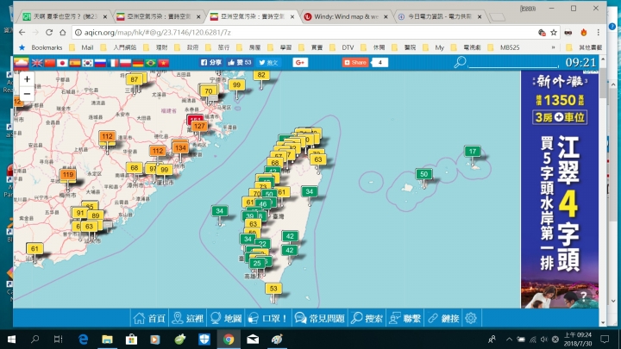This screenshot has height=349, width=621.
Task: Click the orange AQI marker showing 134
Action: [x=180, y=147]
